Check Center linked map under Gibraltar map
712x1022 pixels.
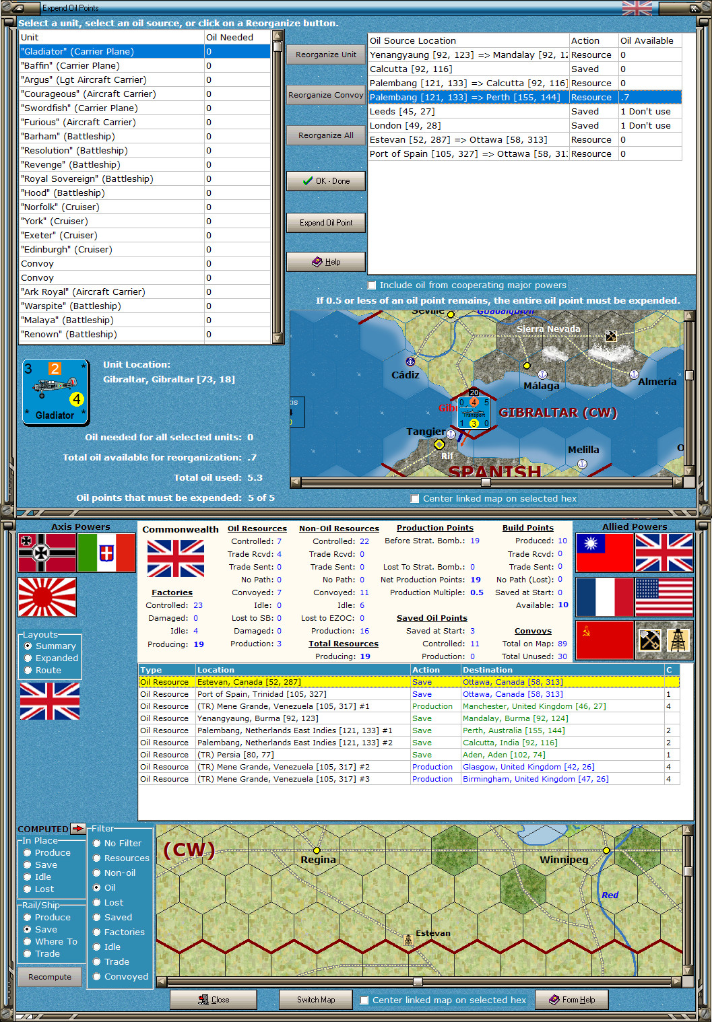(415, 499)
